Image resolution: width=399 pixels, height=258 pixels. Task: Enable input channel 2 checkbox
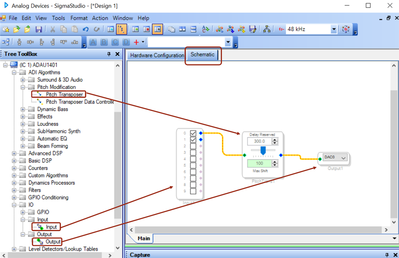193,146
